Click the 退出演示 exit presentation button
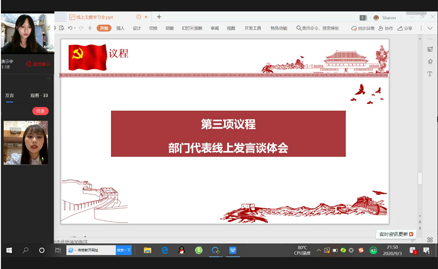This screenshot has height=269, width=438. coord(37,64)
